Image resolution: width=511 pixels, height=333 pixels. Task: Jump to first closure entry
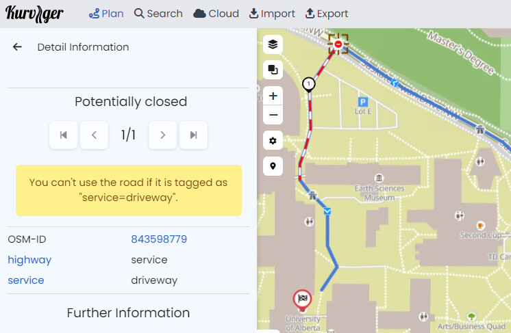(x=63, y=135)
